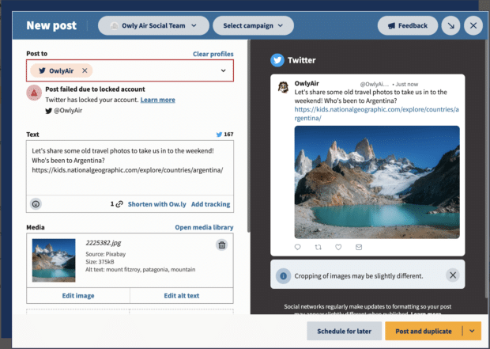
Task: Click the message envelope icon in preview
Action: point(359,247)
